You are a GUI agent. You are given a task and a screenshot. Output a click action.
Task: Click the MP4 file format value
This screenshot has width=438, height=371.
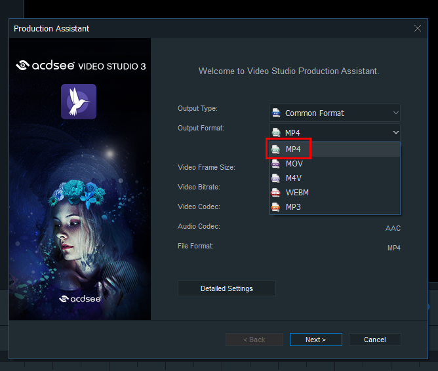(394, 248)
